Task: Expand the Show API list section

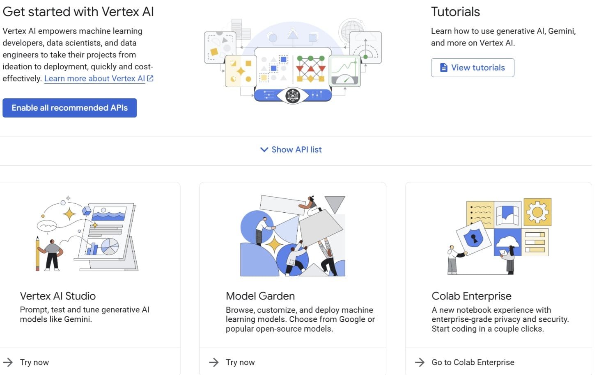Action: point(296,150)
